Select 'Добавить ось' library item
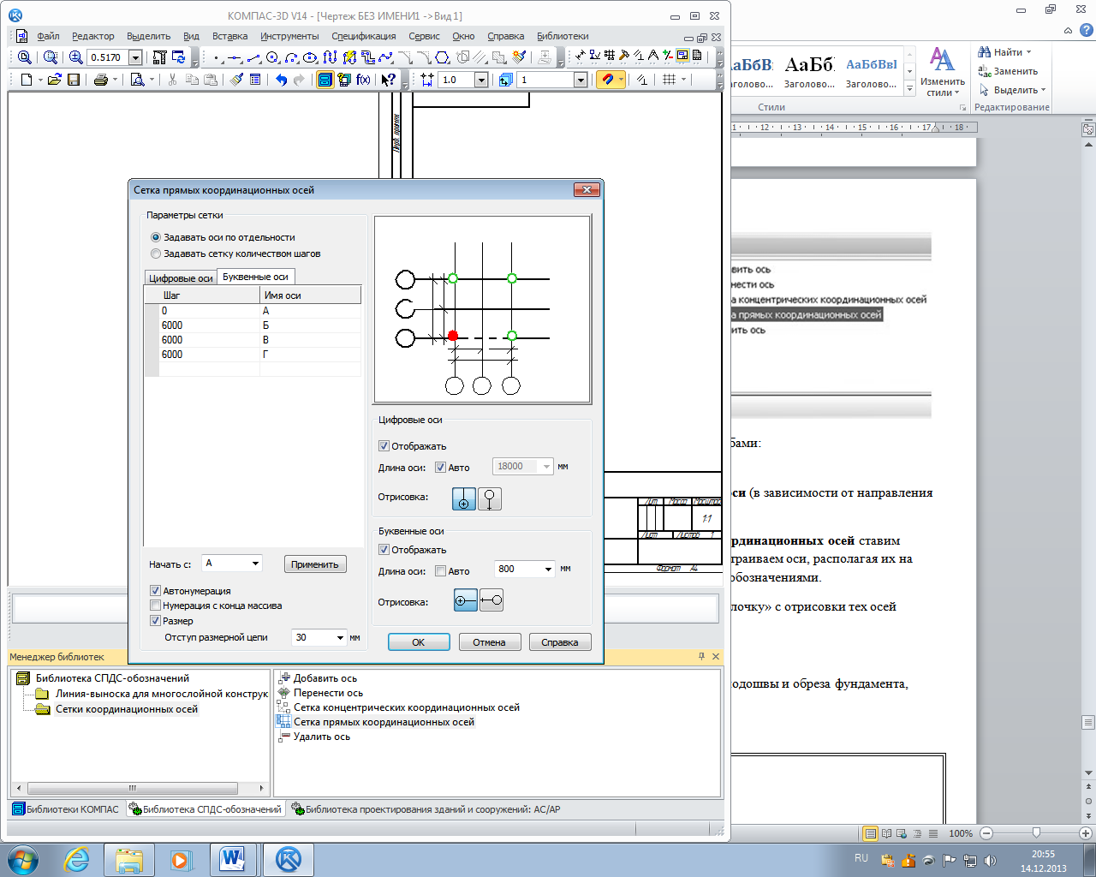The height and width of the screenshot is (877, 1096). click(x=325, y=678)
